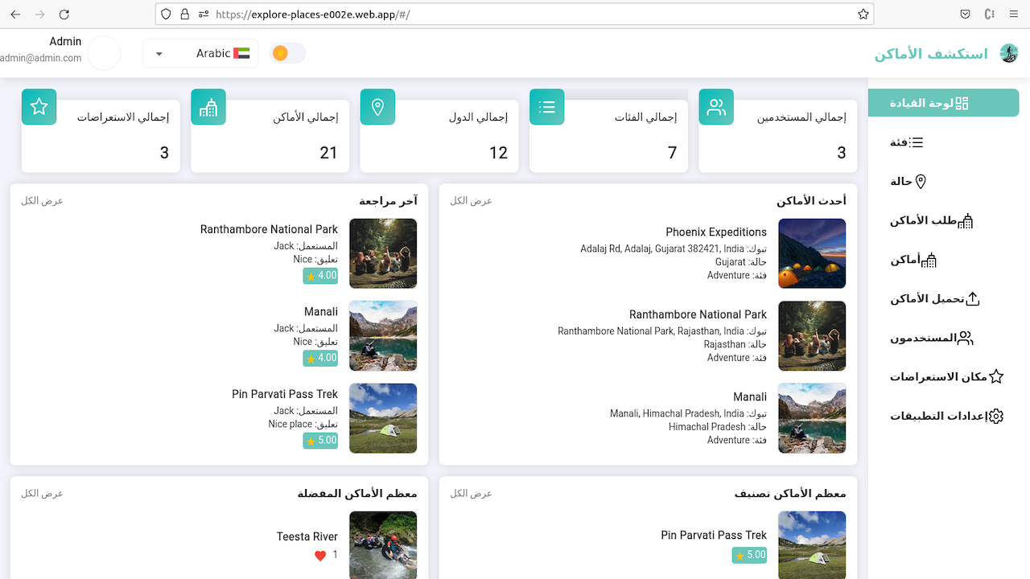The height and width of the screenshot is (579, 1030).
Task: Click the upload icon beside تحميل الأماكن
Action: 971,298
